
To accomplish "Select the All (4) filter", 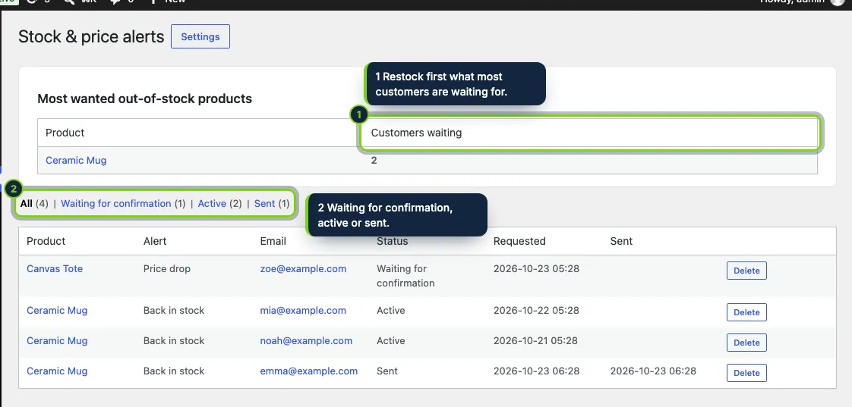I will point(34,203).
